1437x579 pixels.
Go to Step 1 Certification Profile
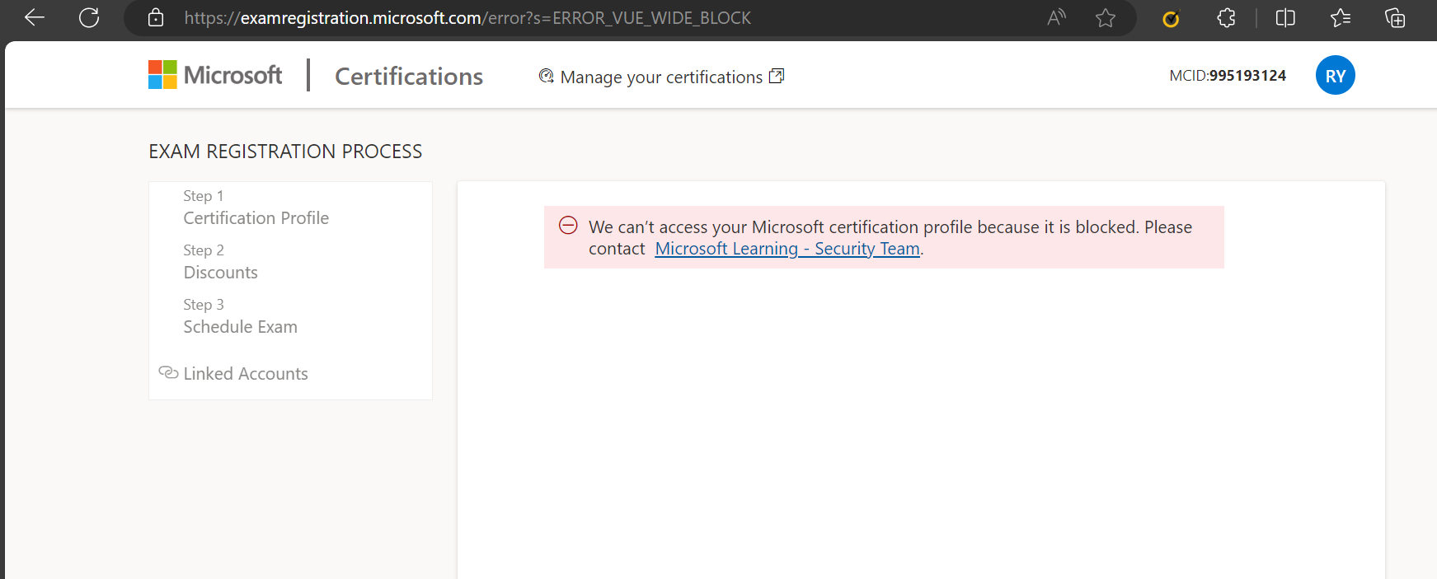coord(256,217)
